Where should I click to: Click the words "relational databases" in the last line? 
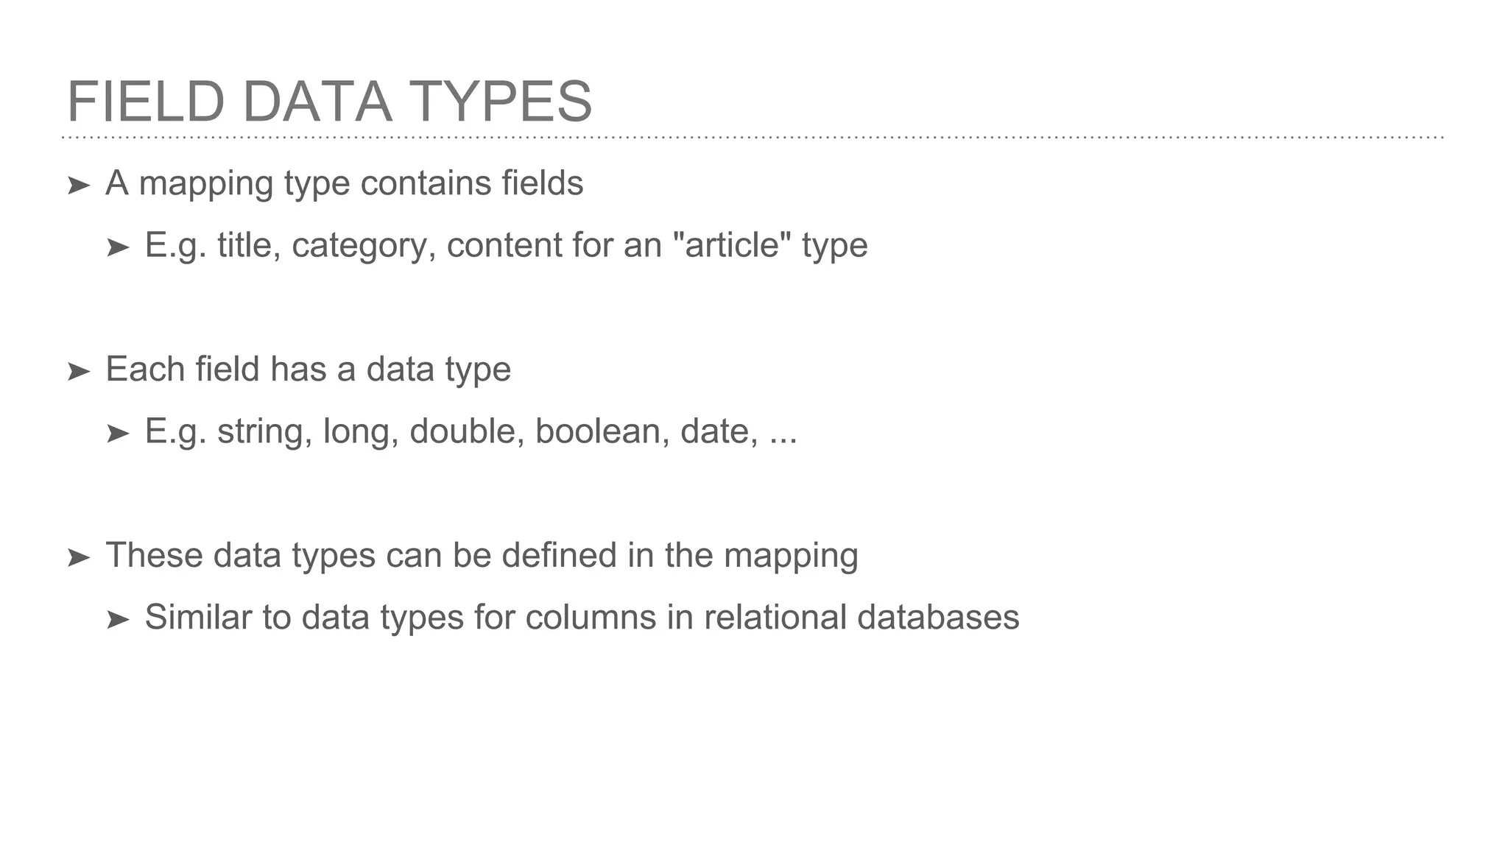point(861,617)
